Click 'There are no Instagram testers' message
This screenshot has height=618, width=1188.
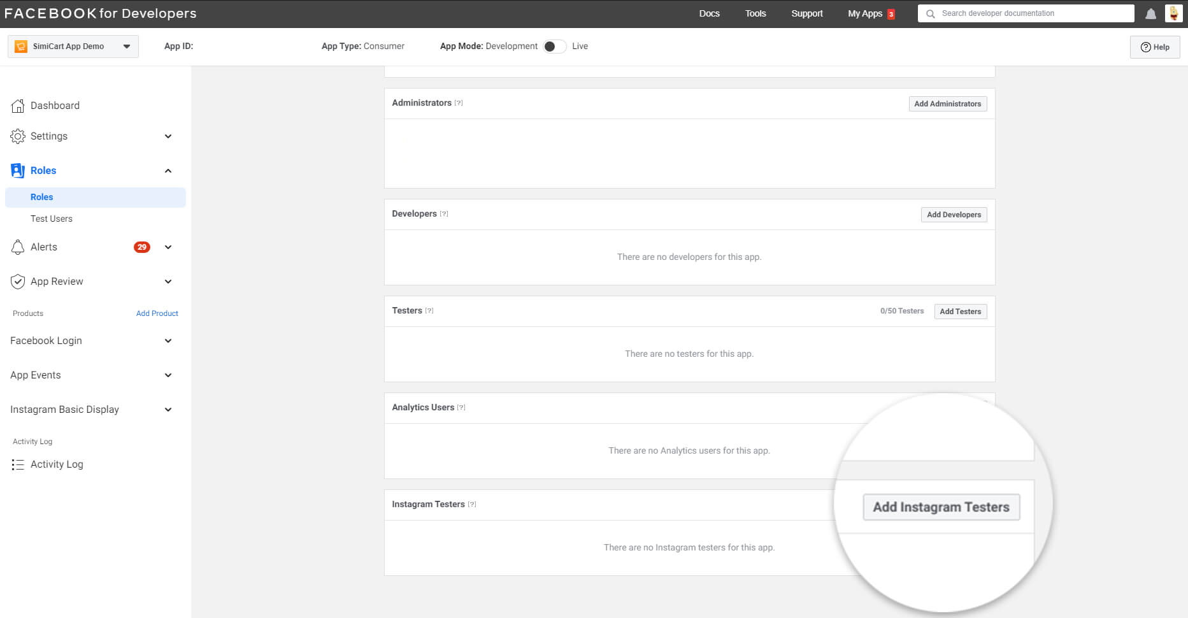[x=689, y=548]
